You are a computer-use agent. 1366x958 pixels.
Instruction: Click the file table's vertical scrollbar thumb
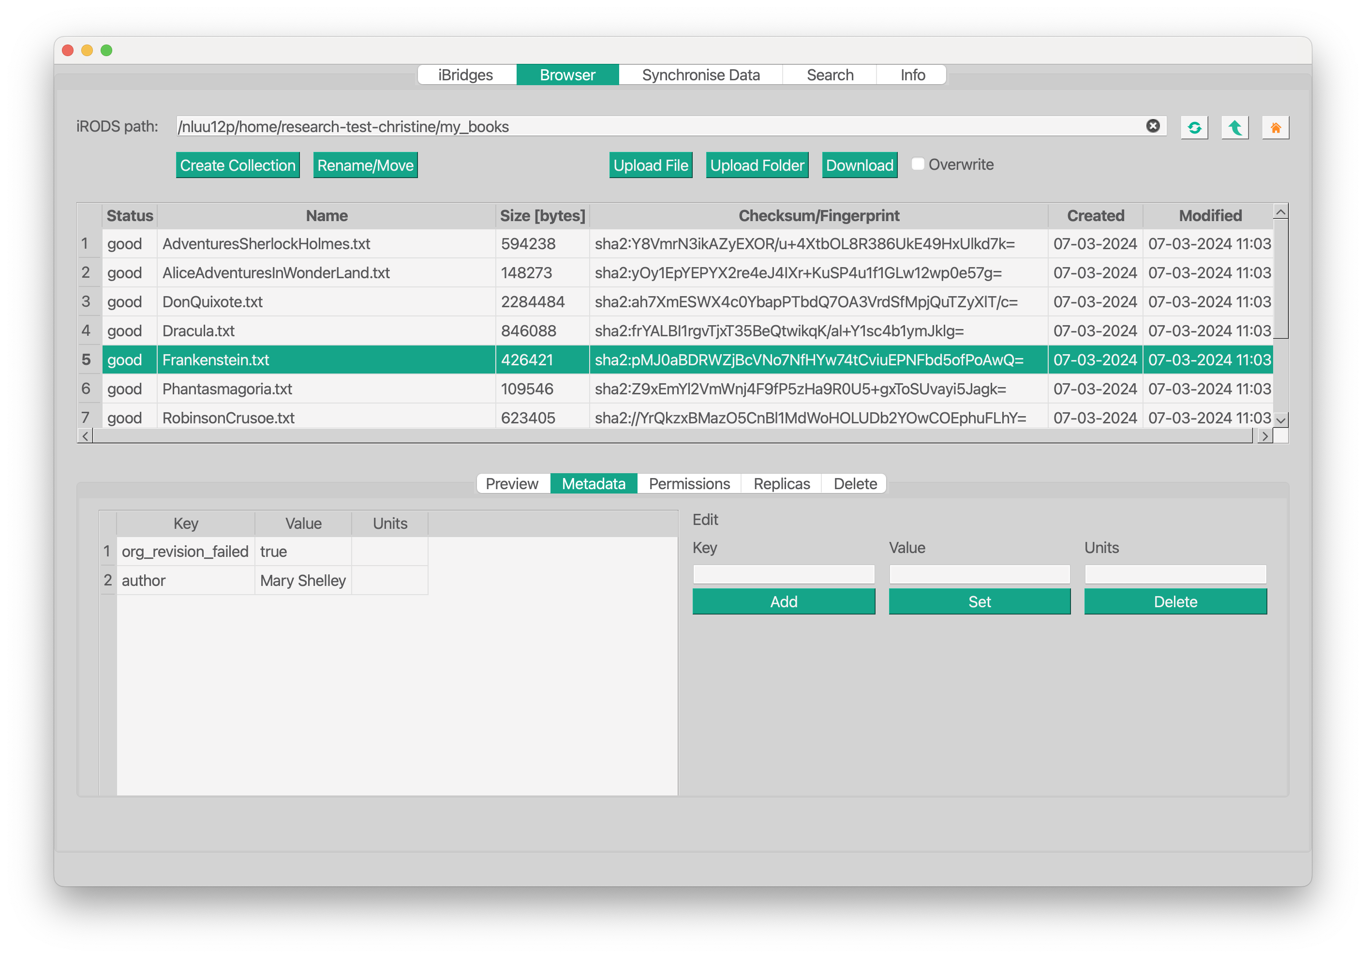[x=1281, y=279]
